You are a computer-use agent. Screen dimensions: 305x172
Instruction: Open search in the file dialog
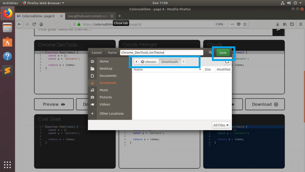point(210,52)
